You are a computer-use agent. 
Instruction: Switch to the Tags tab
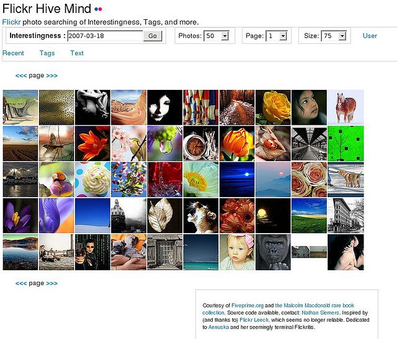47,53
